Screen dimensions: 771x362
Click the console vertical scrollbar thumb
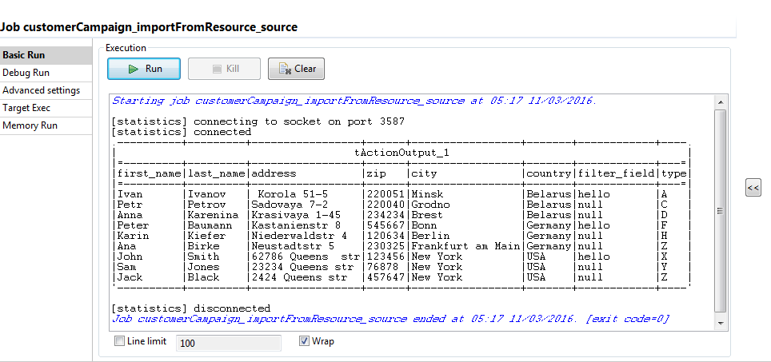pos(721,209)
